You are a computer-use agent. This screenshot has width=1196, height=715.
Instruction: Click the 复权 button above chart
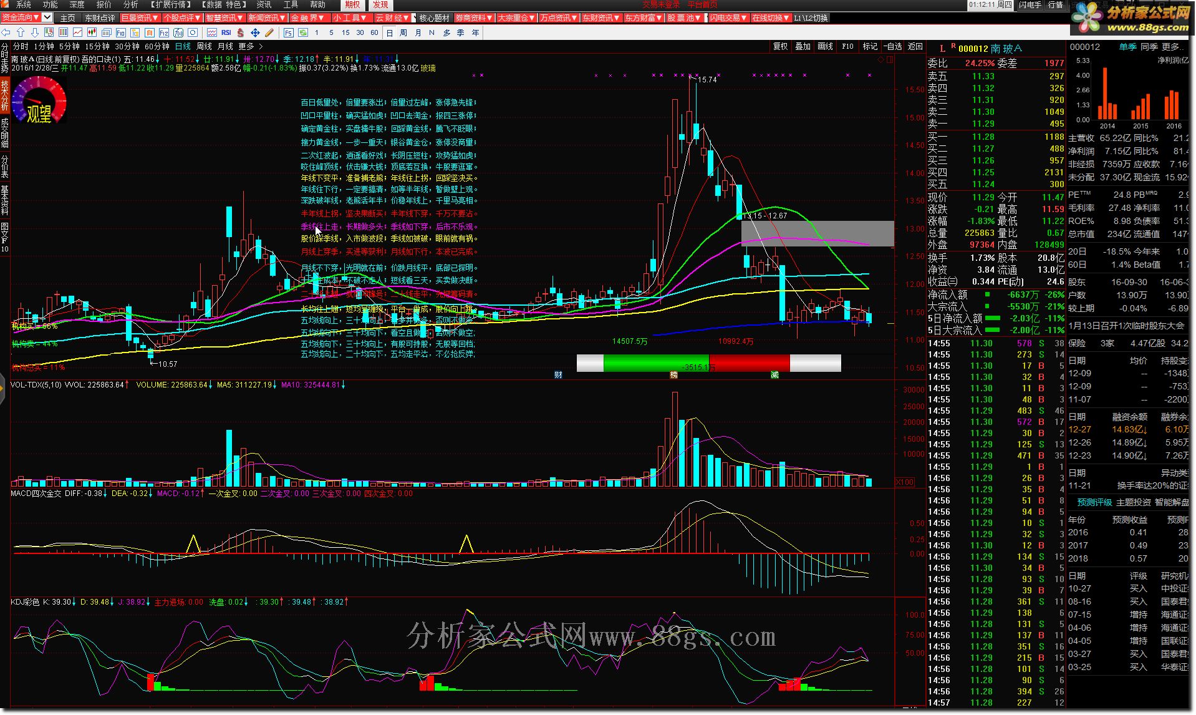point(781,46)
